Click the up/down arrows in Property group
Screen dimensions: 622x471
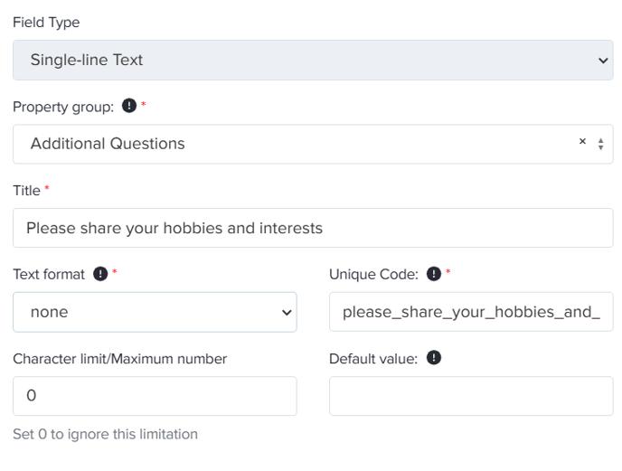(x=600, y=144)
